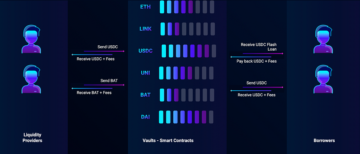This screenshot has width=360, height=154.
Task: Click the lower borrower avatar icon
Action: pos(323,79)
